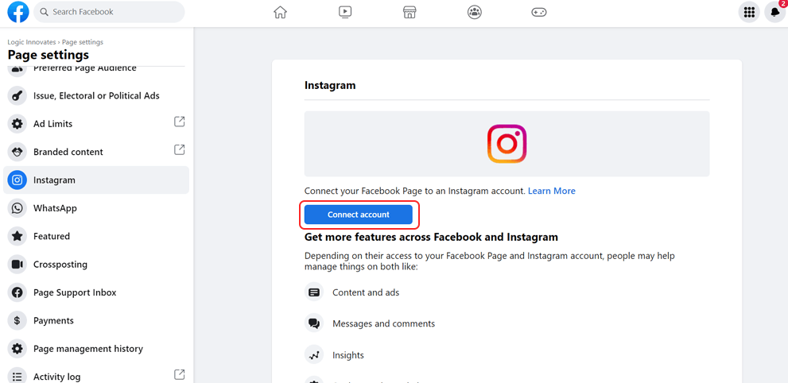Click the large Instagram logo image
Image resolution: width=788 pixels, height=383 pixels.
point(507,144)
